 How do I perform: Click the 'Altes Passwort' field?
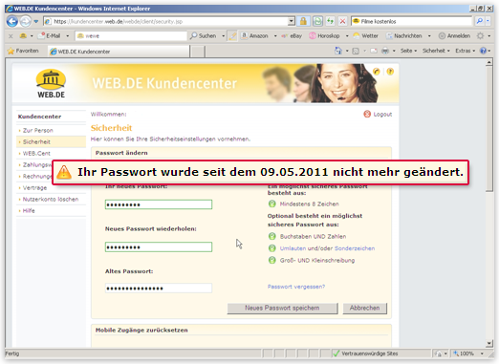click(x=159, y=289)
